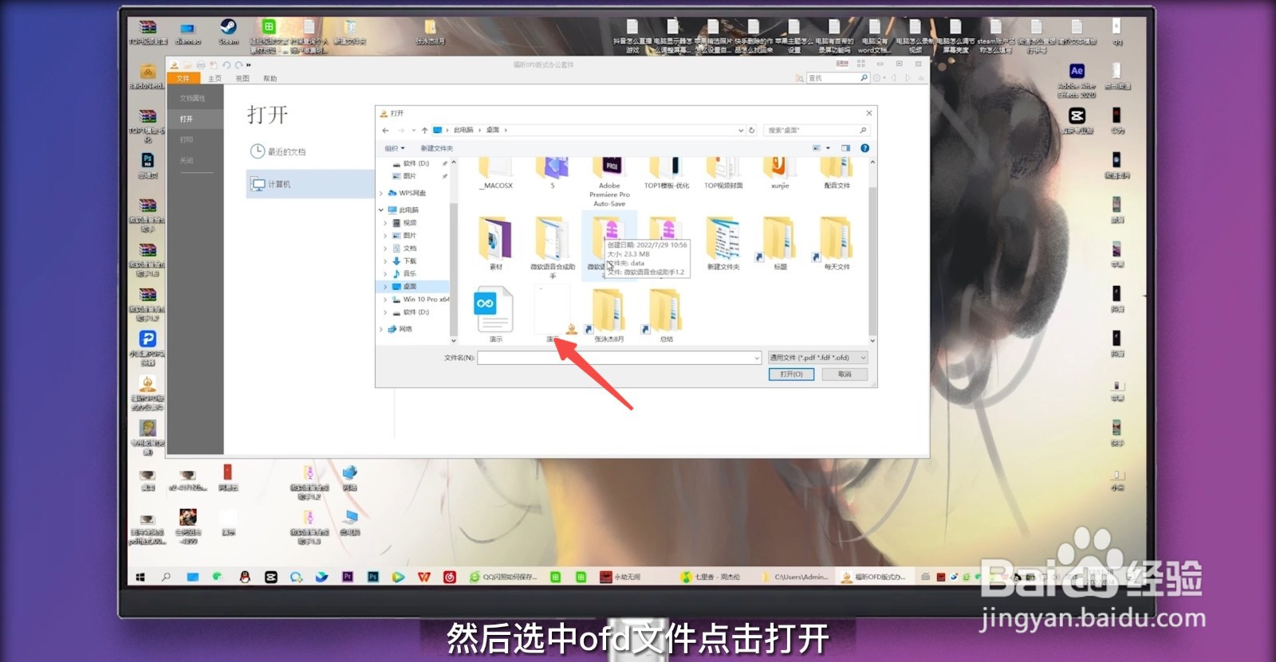The image size is (1276, 662).
Task: Click the 打开(O) button
Action: pos(791,374)
